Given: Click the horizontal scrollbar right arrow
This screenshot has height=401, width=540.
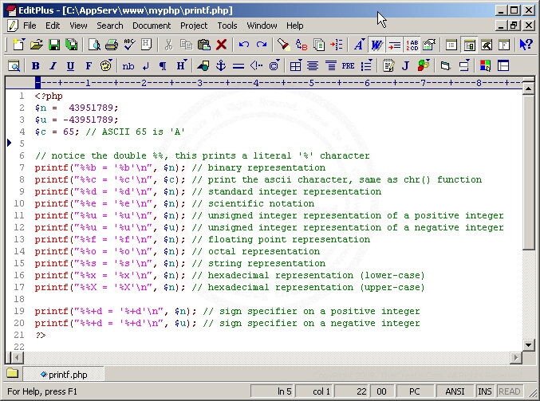Looking at the screenshot, I should 515,358.
